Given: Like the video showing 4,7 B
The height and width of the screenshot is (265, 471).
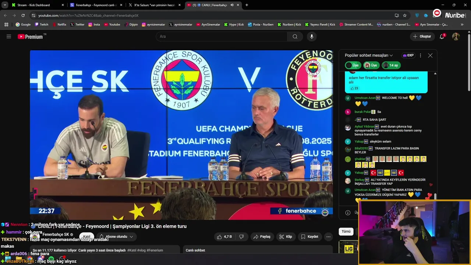Looking at the screenshot, I should 224,237.
